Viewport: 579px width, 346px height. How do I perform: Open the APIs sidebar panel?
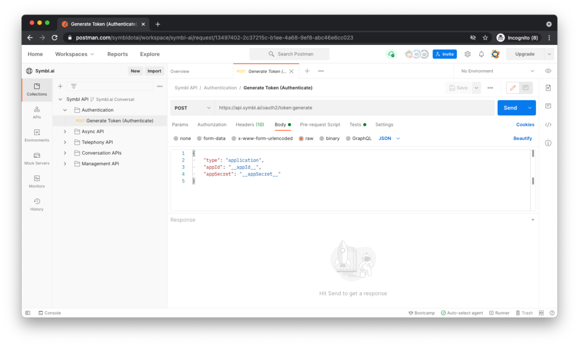37,113
